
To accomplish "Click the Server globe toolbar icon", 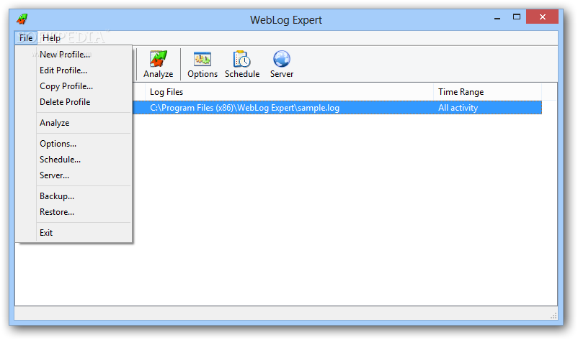I will (282, 64).
